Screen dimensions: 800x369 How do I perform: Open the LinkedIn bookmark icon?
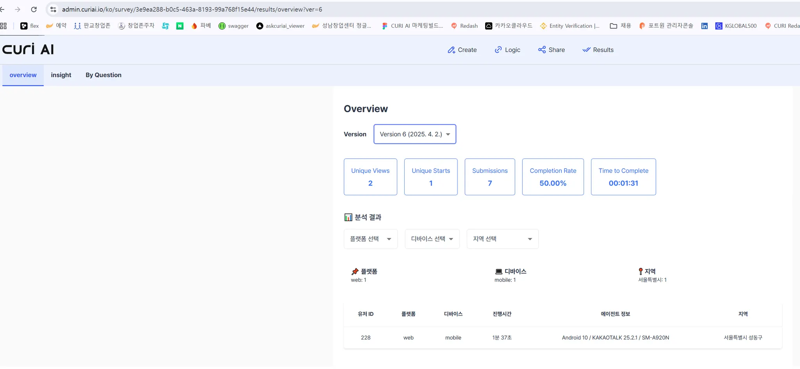click(704, 26)
